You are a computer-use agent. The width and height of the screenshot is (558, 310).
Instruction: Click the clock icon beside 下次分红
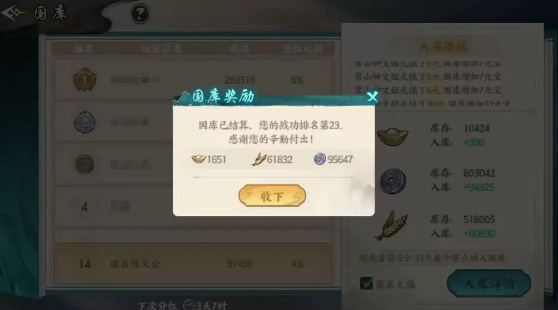[189, 305]
